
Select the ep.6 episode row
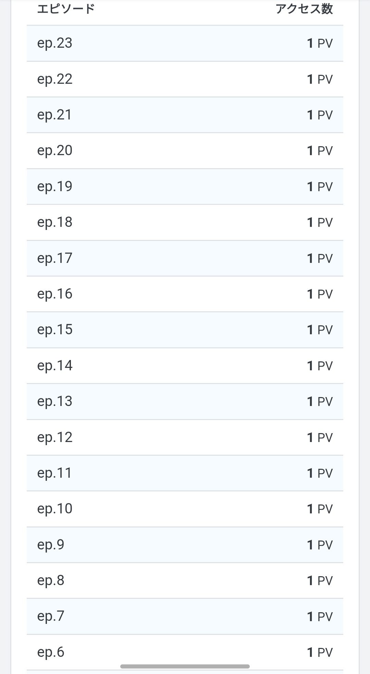pyautogui.click(x=185, y=652)
